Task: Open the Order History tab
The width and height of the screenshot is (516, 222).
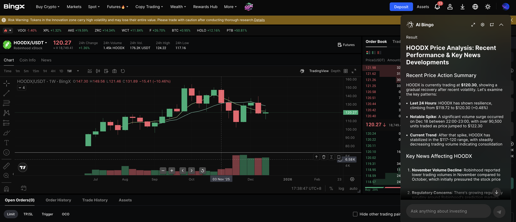Action: click(58, 200)
